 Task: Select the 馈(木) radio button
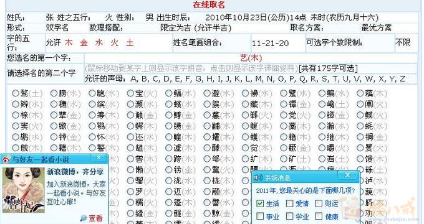pyautogui.click(x=360, y=159)
